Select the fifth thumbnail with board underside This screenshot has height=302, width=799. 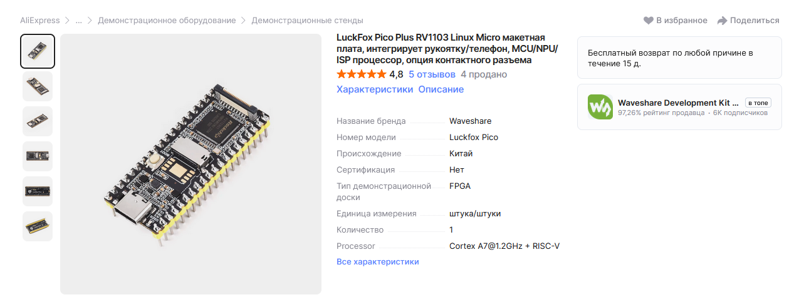tap(38, 191)
